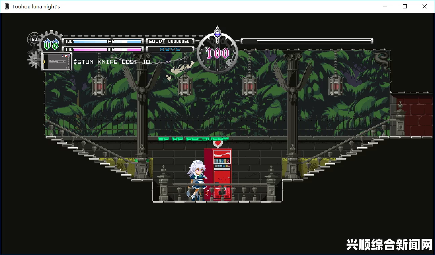Click the green MP HP RECOVERY sign

[193, 138]
